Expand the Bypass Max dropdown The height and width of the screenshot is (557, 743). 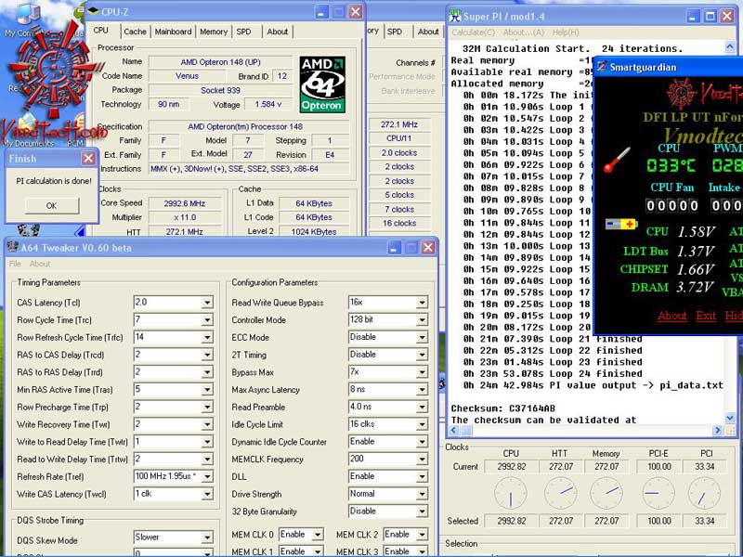pos(422,372)
